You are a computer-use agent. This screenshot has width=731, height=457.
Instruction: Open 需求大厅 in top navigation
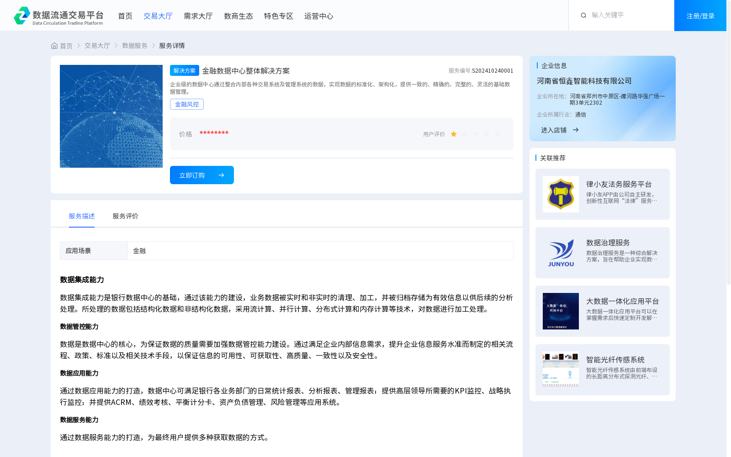point(198,16)
